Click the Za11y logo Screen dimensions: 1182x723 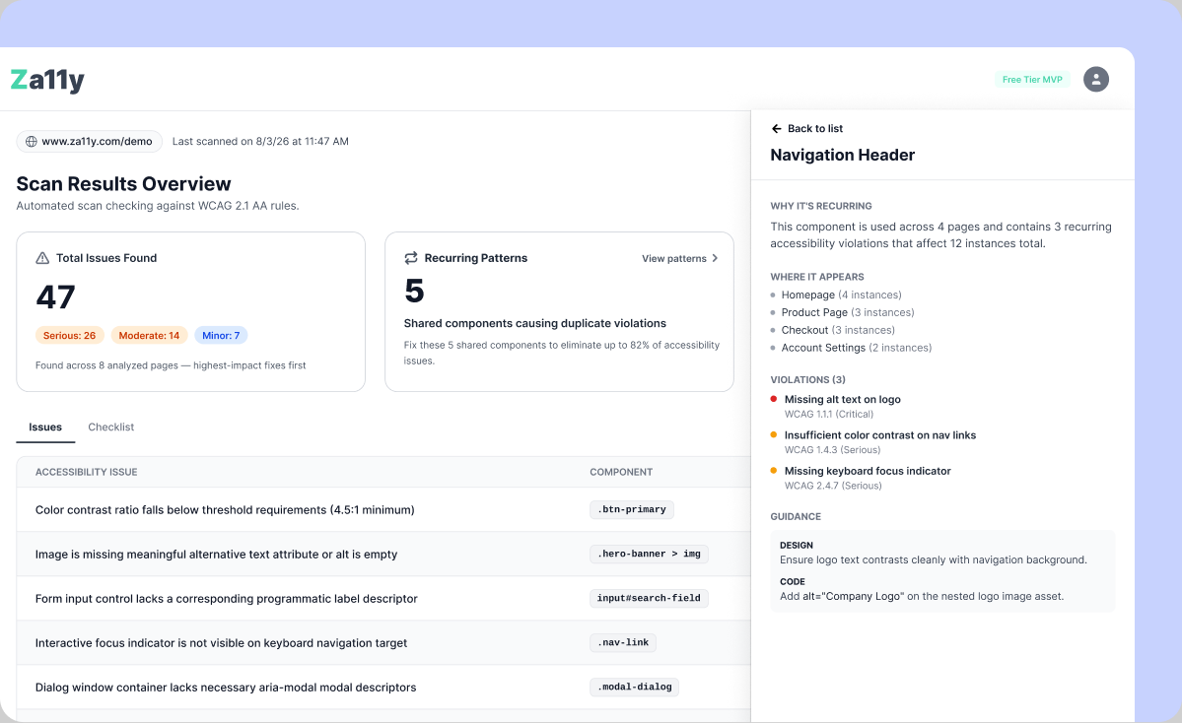click(x=47, y=80)
